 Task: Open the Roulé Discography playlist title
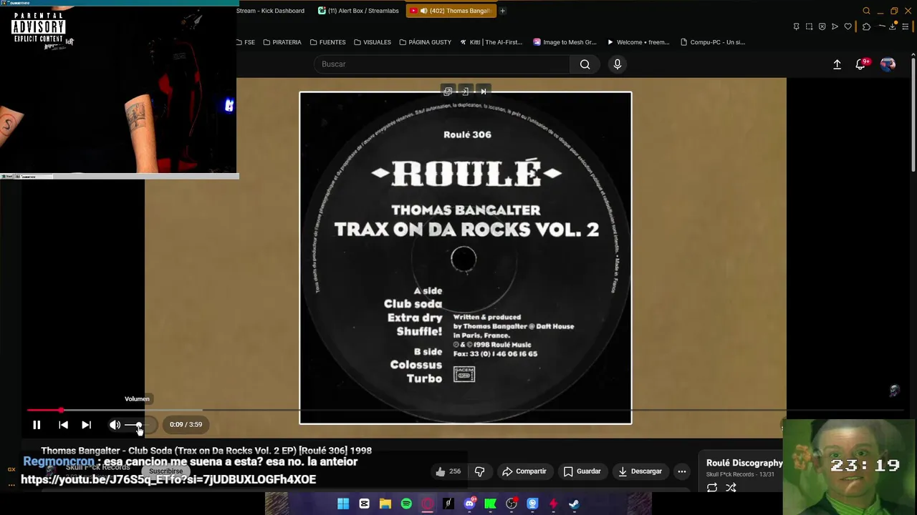(744, 463)
